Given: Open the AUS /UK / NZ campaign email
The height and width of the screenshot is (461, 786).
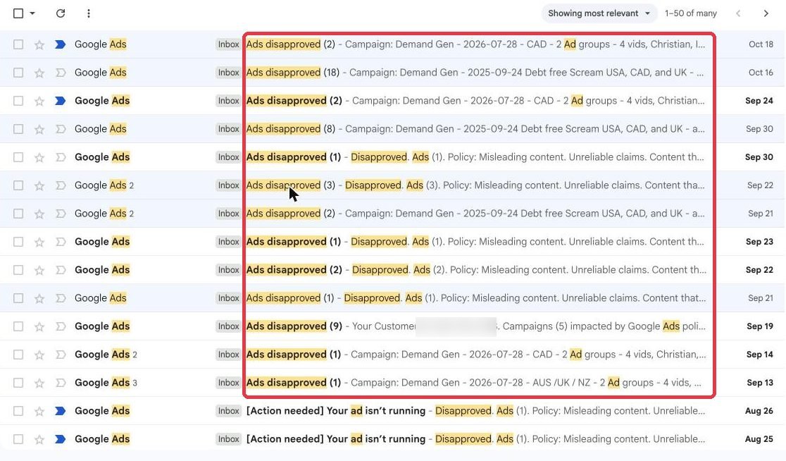Looking at the screenshot, I should (x=474, y=383).
